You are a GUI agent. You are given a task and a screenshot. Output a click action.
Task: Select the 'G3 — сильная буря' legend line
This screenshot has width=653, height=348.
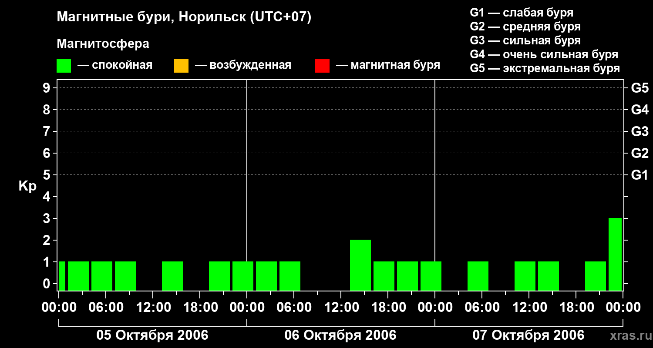(x=525, y=40)
